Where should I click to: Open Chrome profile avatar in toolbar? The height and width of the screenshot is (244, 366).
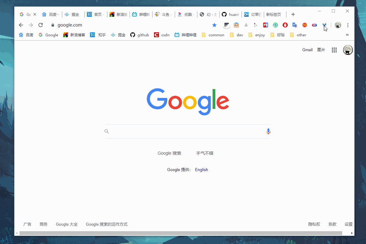point(338,25)
